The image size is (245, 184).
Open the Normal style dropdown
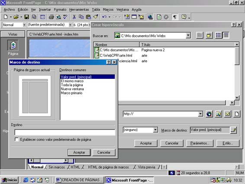[24, 25]
